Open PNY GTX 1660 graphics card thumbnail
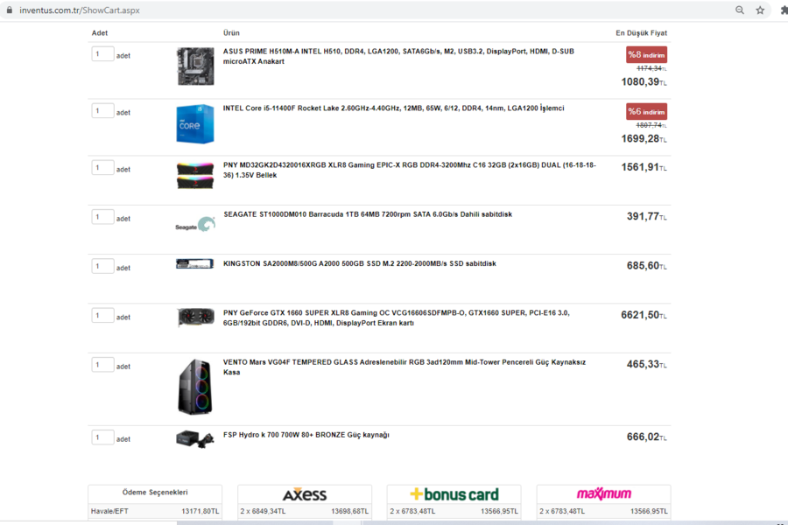 [x=195, y=317]
